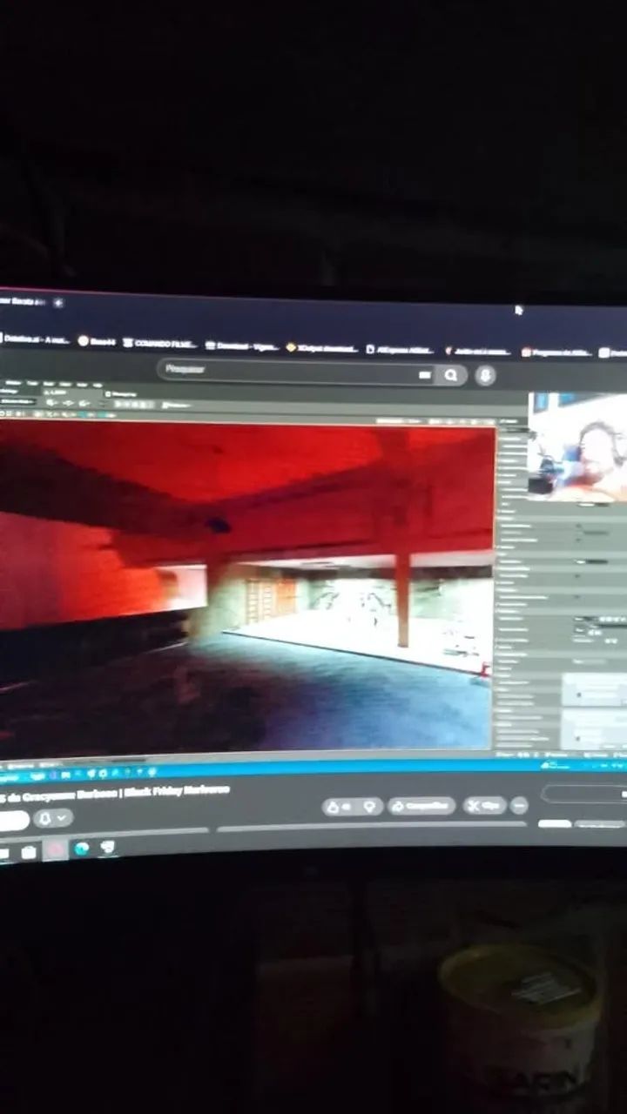627x1114 pixels.
Task: Click the magnifier search button
Action: tap(451, 375)
